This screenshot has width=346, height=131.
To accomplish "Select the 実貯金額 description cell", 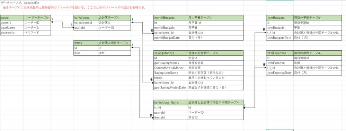I will [215, 68].
